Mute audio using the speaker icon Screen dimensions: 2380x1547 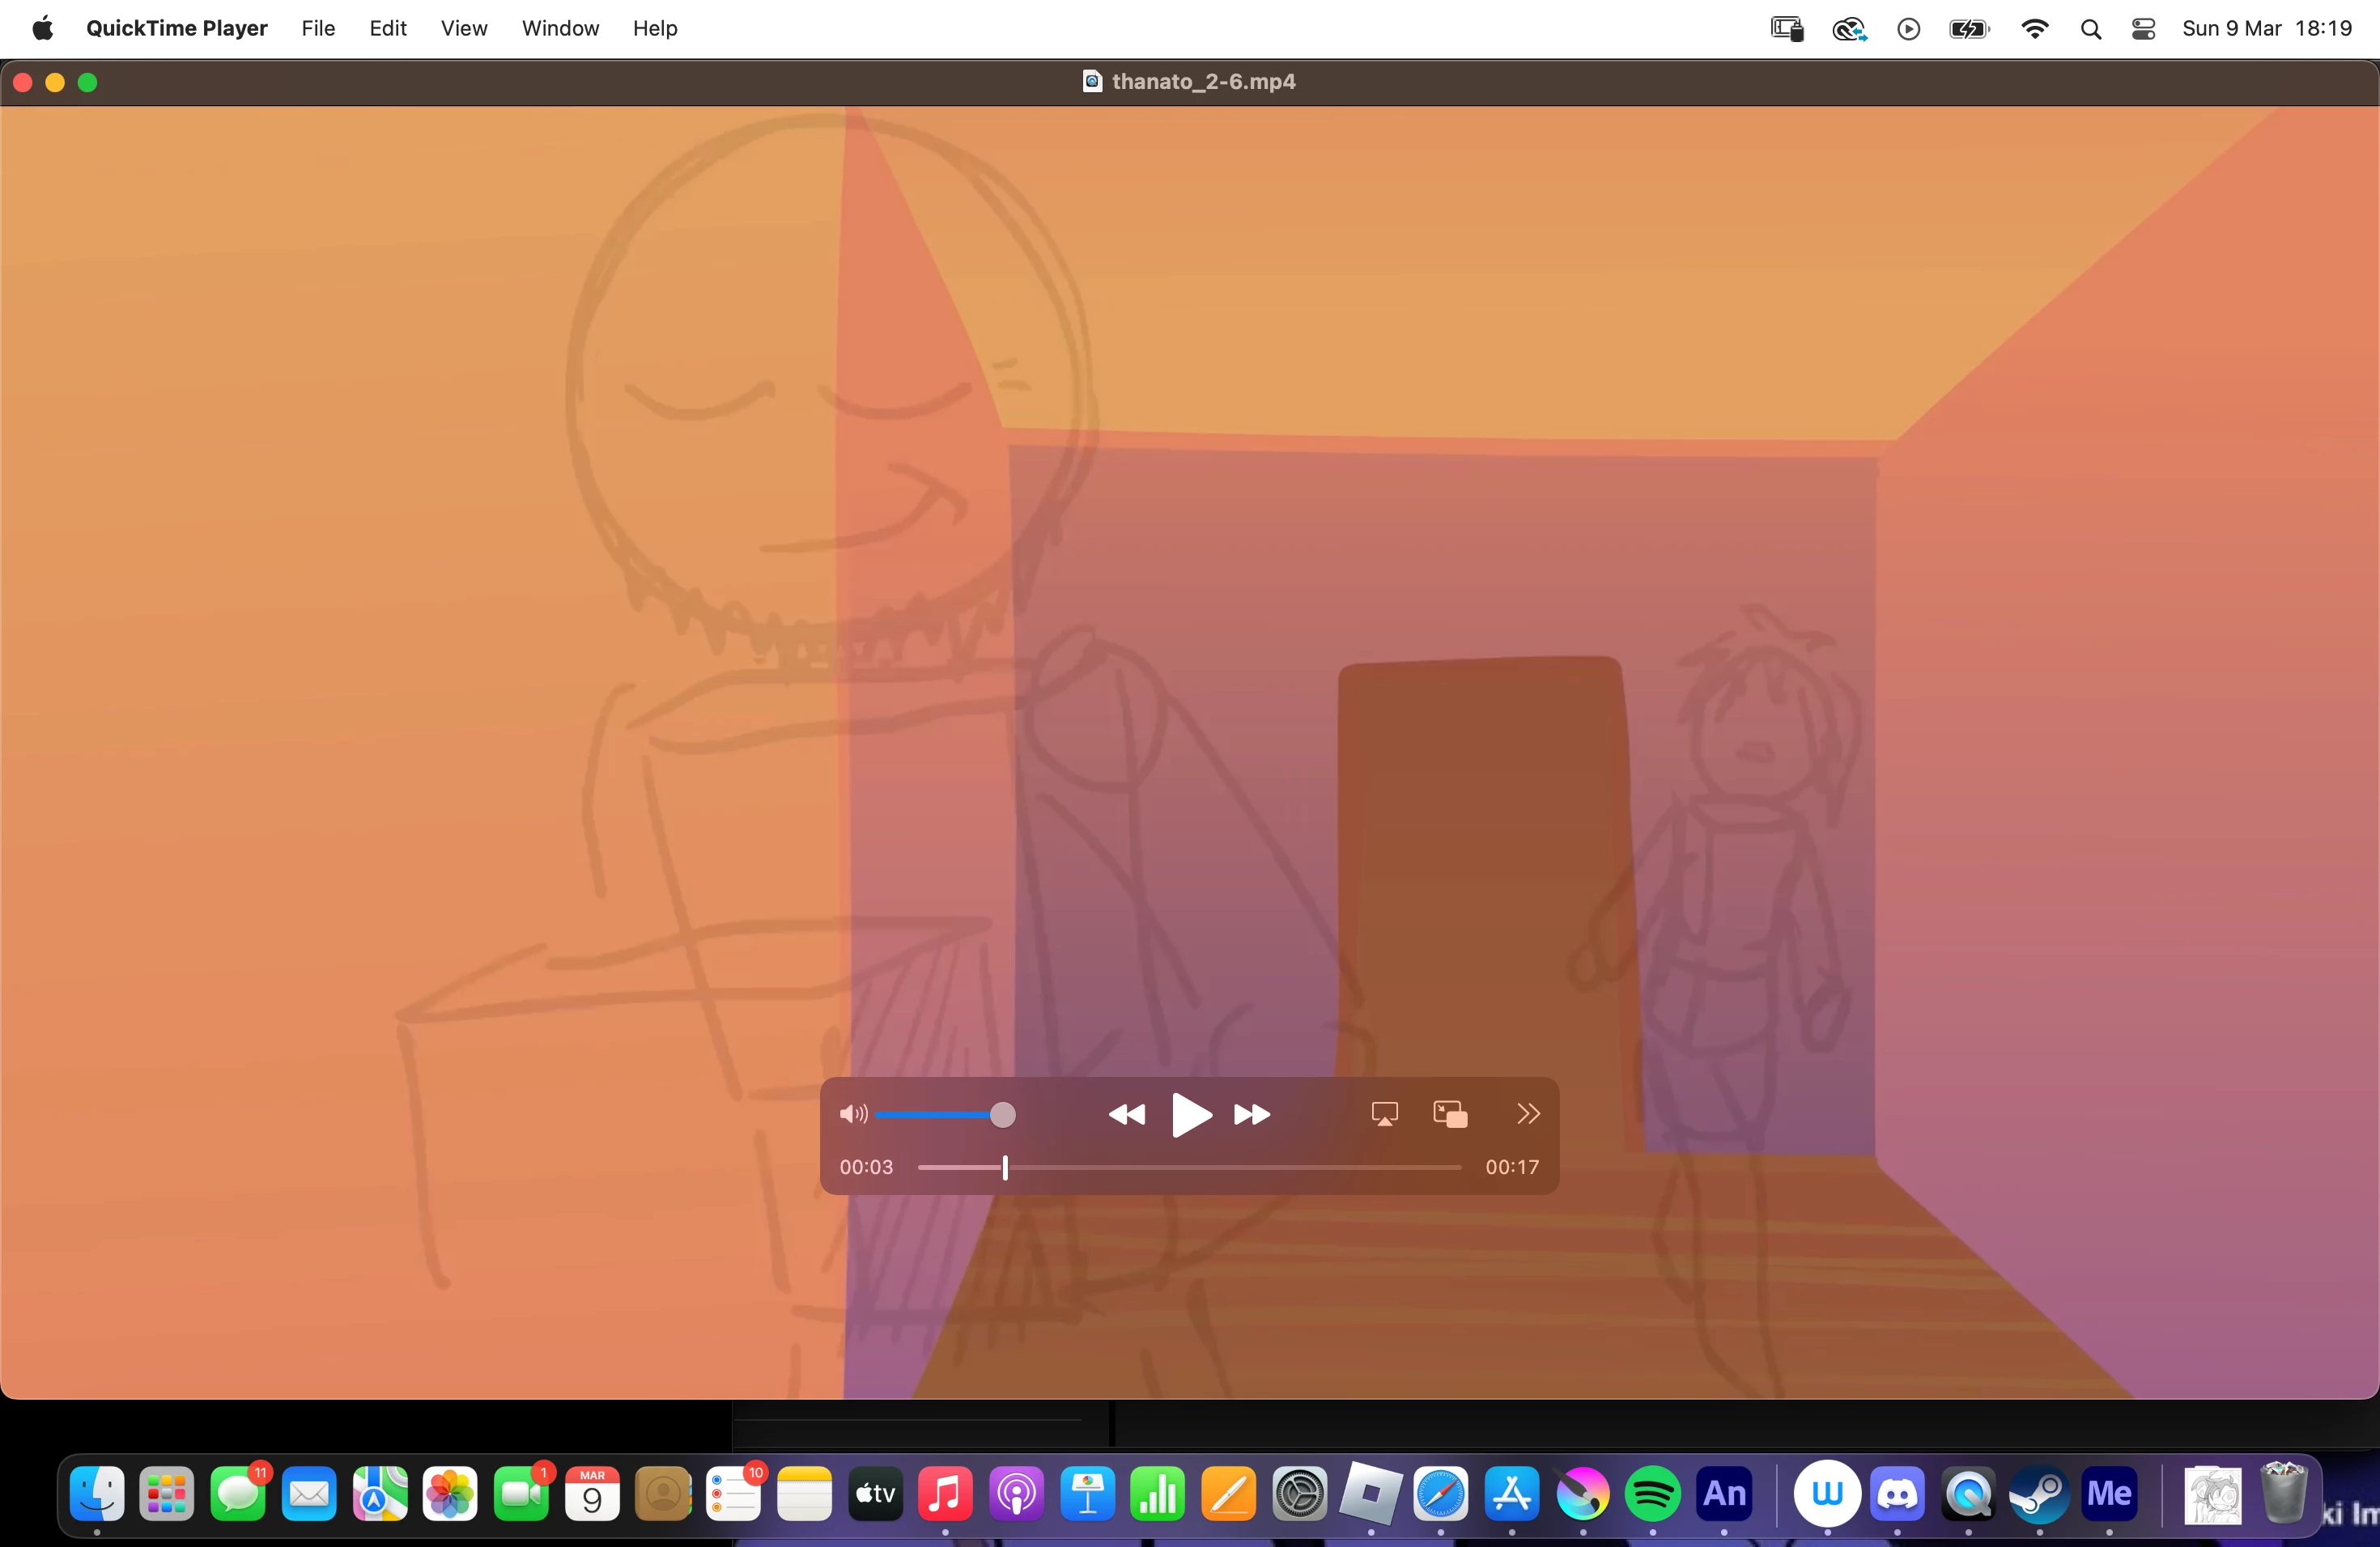pos(852,1114)
